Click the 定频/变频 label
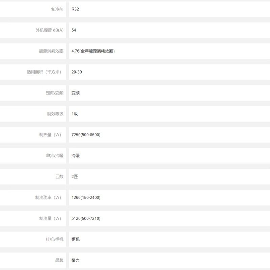Screen dimensions: 270x270 pyautogui.click(x=55, y=93)
